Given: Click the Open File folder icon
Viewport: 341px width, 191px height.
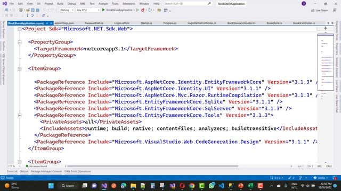Looking at the screenshot, I should point(28,10).
